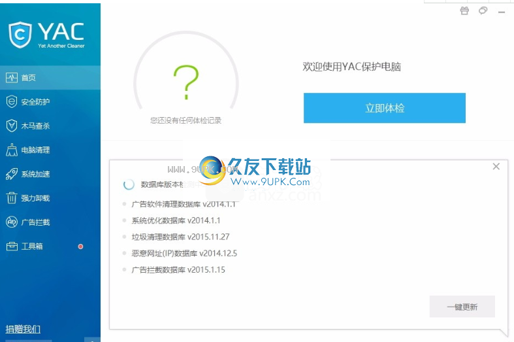Click the 强力卸载 trash bin icon
514x342 pixels.
pyautogui.click(x=12, y=198)
